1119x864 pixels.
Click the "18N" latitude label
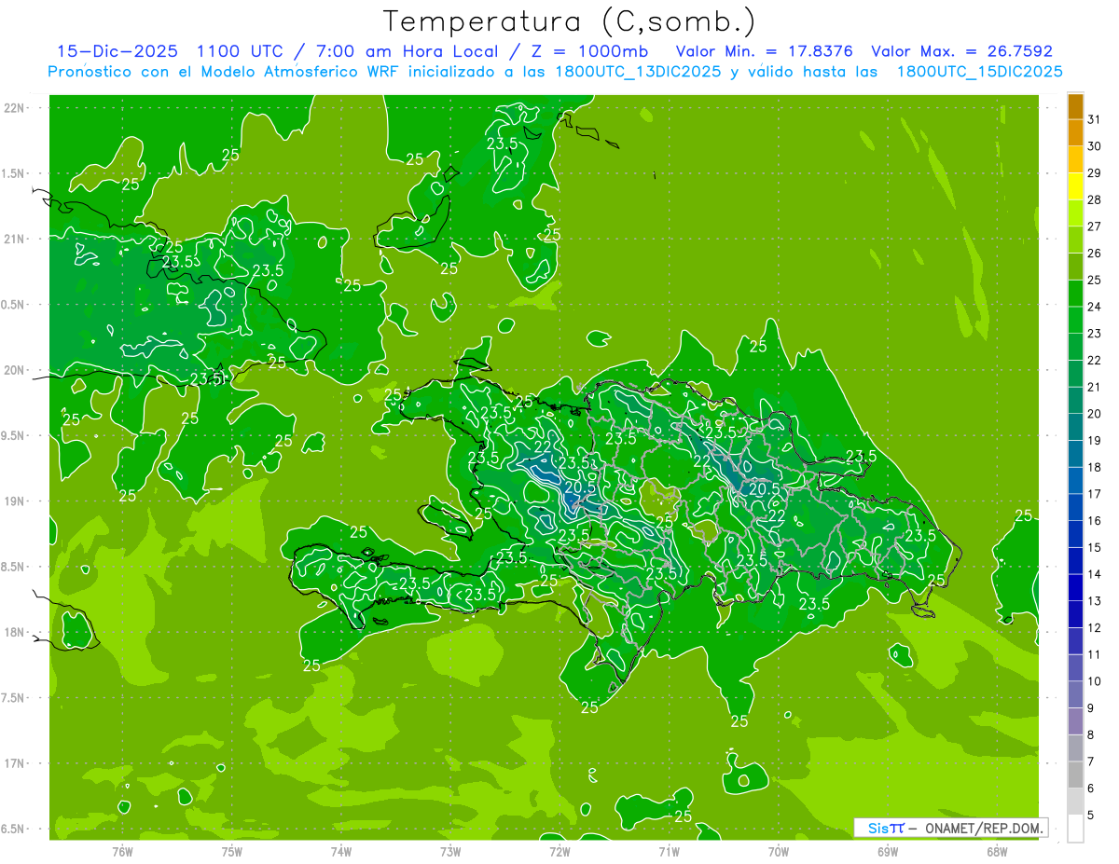15,632
